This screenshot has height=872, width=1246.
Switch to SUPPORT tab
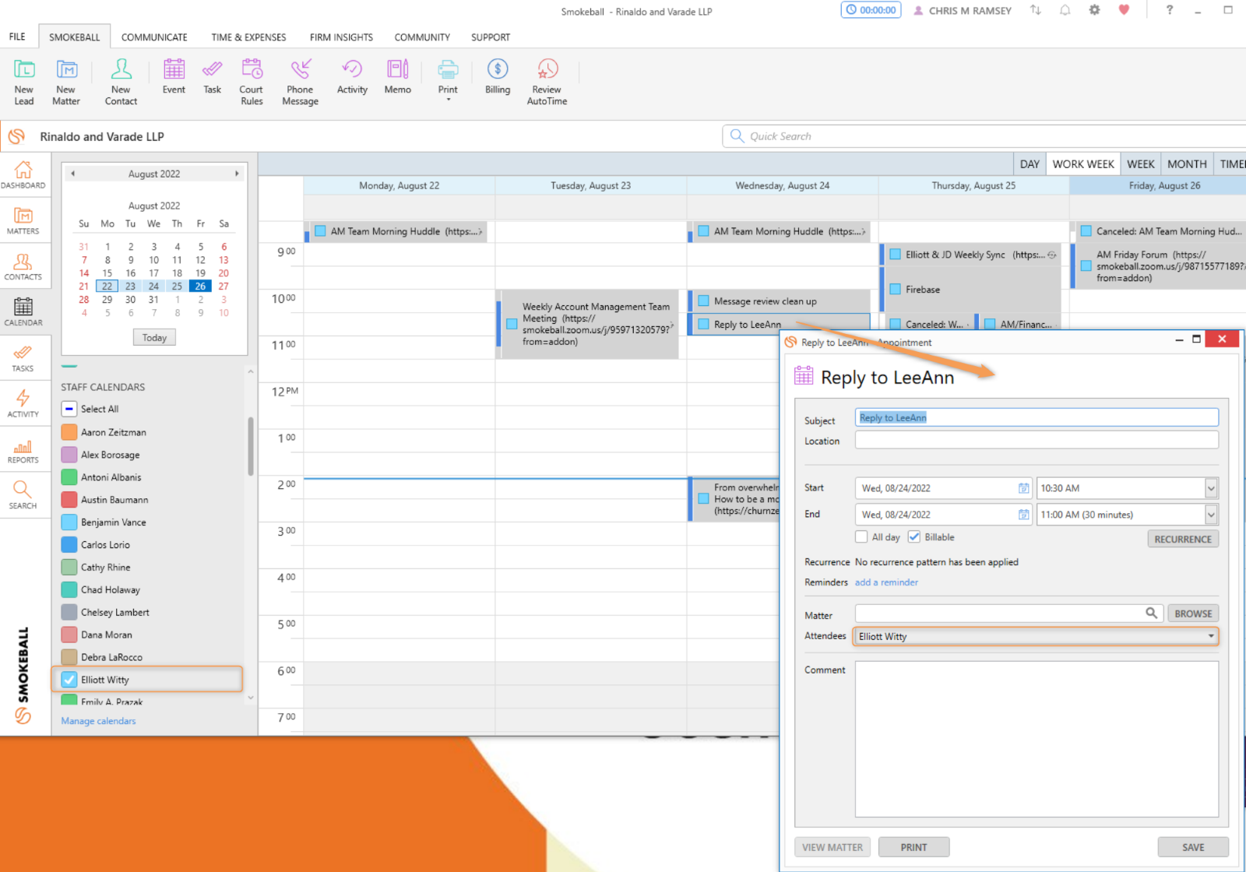coord(491,37)
